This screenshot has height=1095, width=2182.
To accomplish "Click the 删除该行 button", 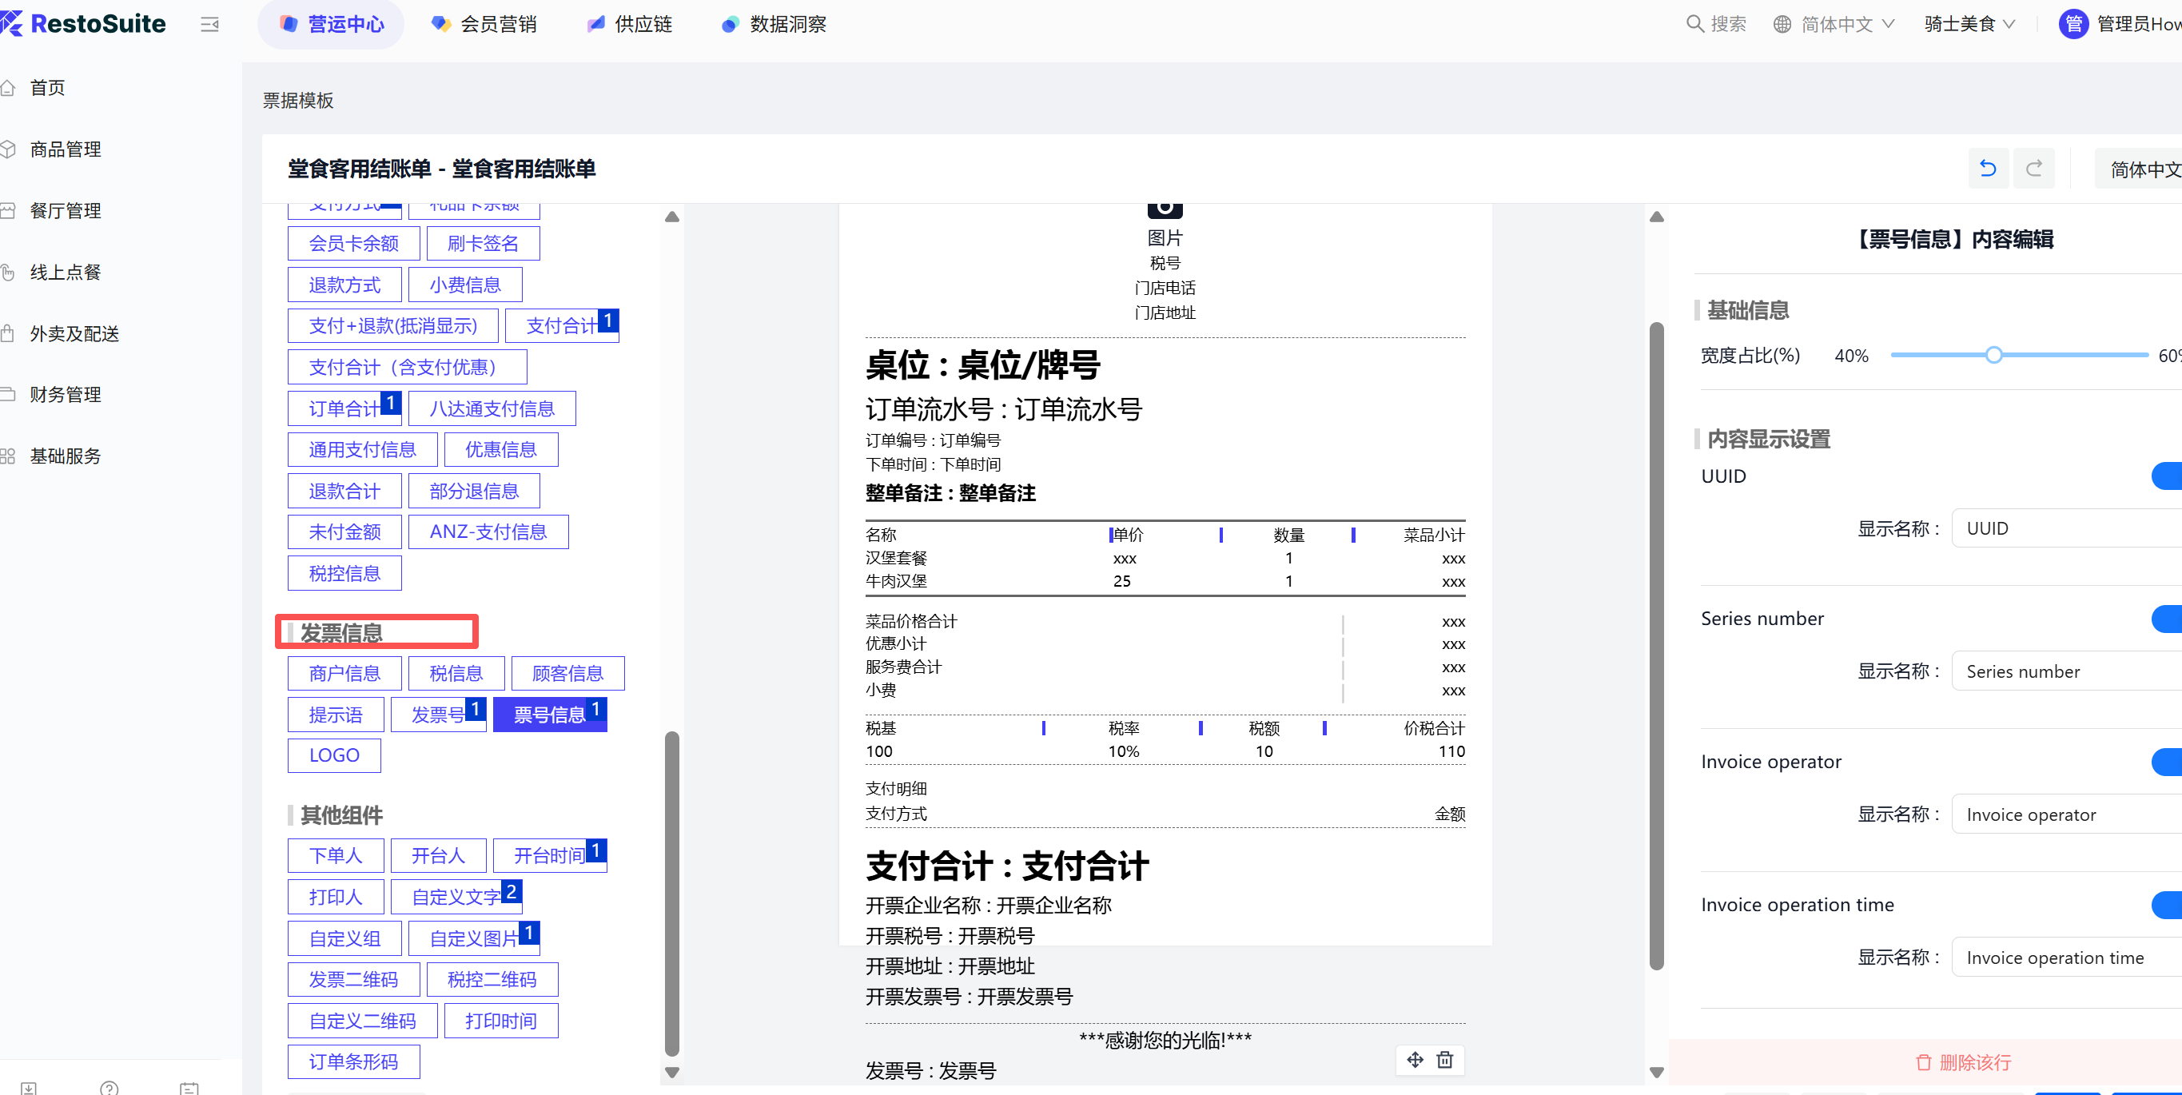I will click(1963, 1062).
